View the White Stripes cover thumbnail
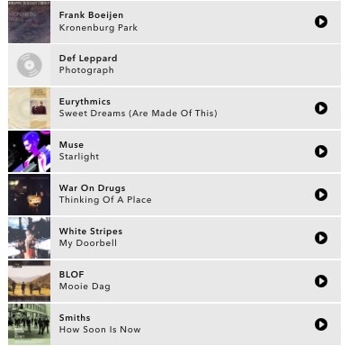The height and width of the screenshot is (346, 349). pyautogui.click(x=29, y=238)
